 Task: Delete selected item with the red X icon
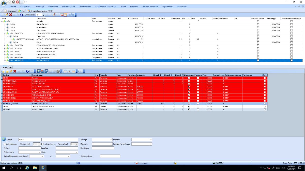click(x=10, y=15)
